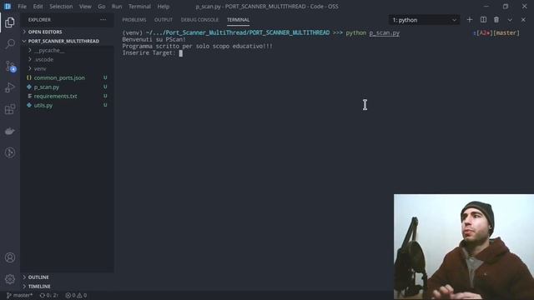The width and height of the screenshot is (534, 300).
Task: Click the '[master]' git prompt text in terminal
Action: click(506, 33)
